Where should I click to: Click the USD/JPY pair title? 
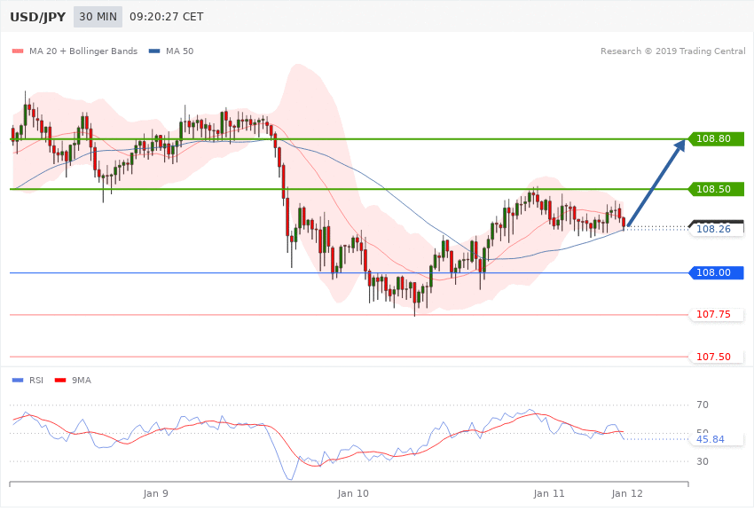point(37,17)
